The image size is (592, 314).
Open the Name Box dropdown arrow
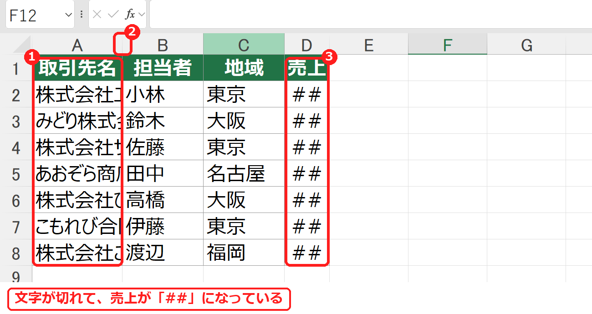click(69, 15)
